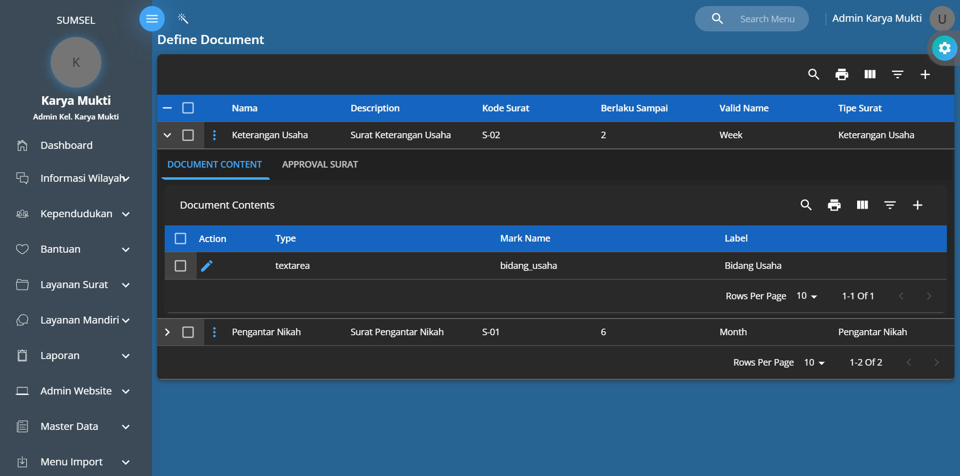Image resolution: width=960 pixels, height=476 pixels.
Task: Switch to the Approval Surat tab
Action: click(x=320, y=165)
